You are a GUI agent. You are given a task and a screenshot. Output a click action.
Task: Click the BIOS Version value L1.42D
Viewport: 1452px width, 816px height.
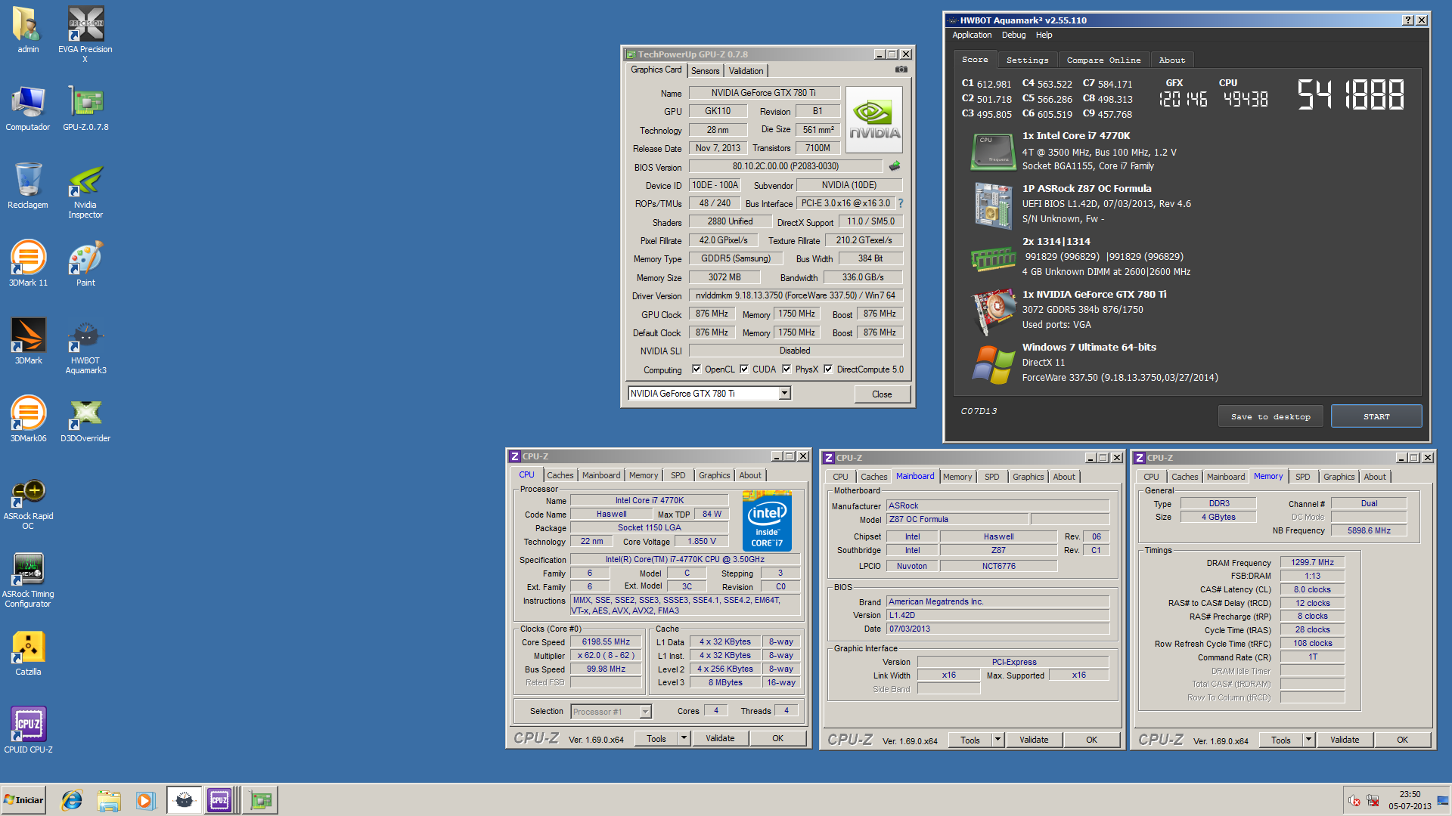coord(998,615)
